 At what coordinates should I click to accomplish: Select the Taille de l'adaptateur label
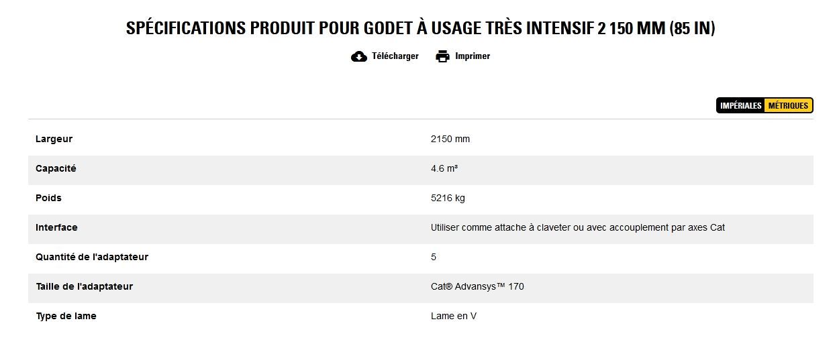coord(84,287)
